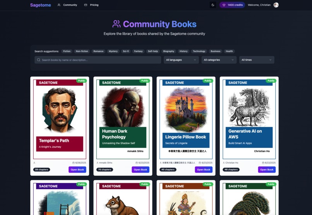Open the 1400 credits button

(x=232, y=5)
